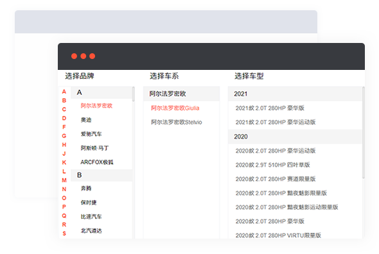This screenshot has height=254, width=379.
Task: Jump to letter M in brand index
Action: tap(64, 180)
